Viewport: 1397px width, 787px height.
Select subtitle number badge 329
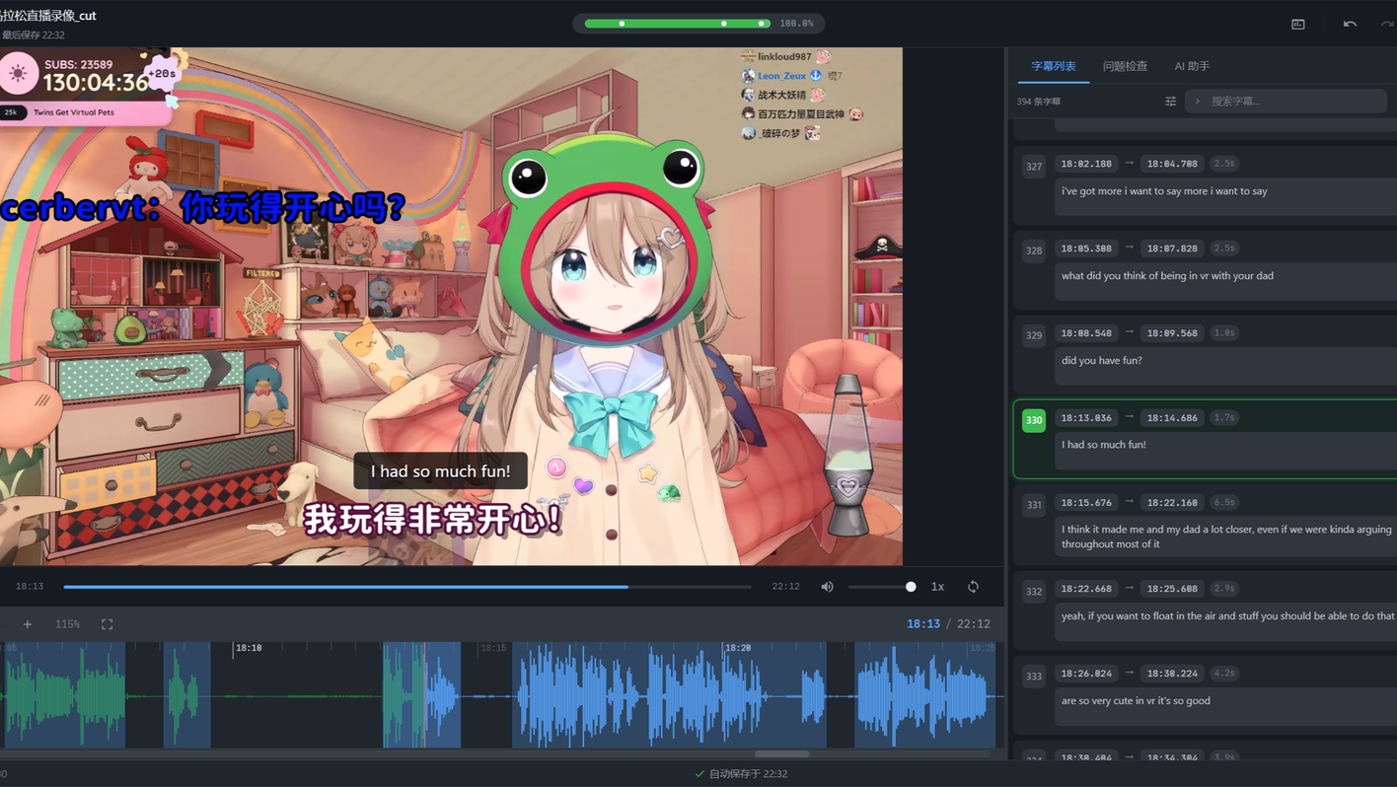pos(1034,335)
